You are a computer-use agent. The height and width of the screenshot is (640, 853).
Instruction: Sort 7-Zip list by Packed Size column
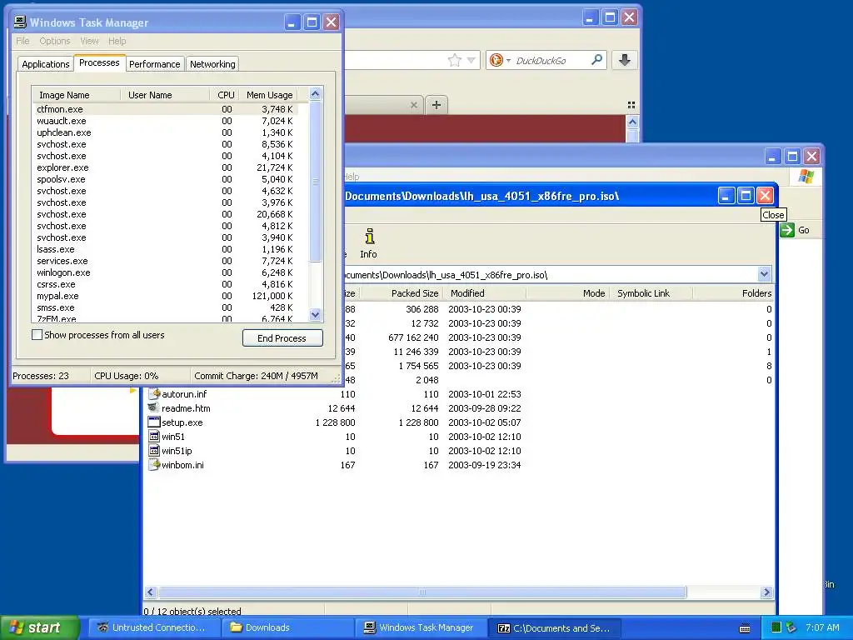click(x=402, y=293)
